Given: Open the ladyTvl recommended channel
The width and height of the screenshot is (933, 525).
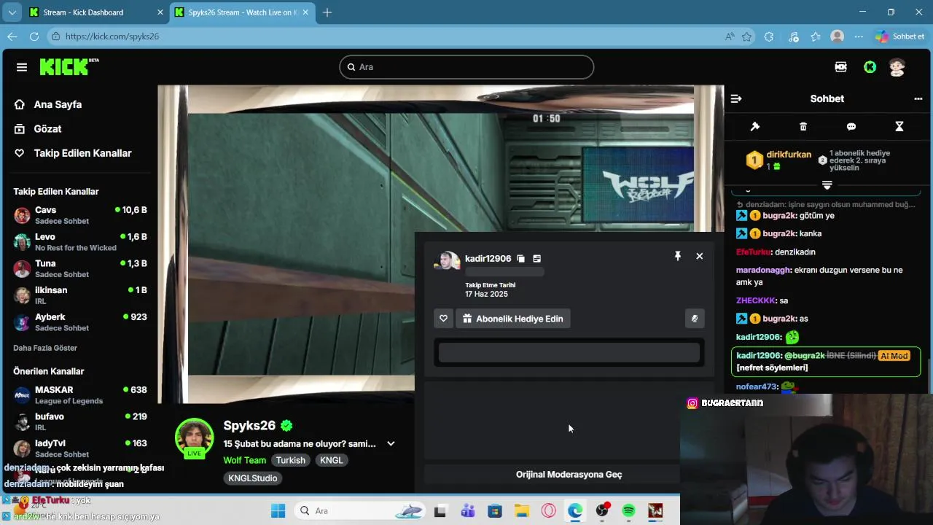Looking at the screenshot, I should pos(80,448).
